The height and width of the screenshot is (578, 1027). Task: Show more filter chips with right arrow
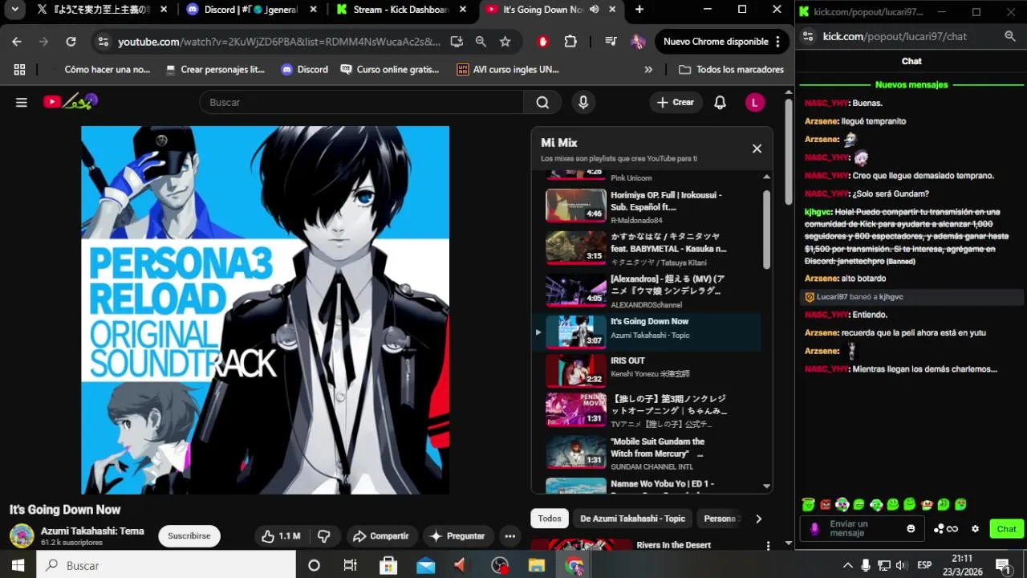[758, 519]
